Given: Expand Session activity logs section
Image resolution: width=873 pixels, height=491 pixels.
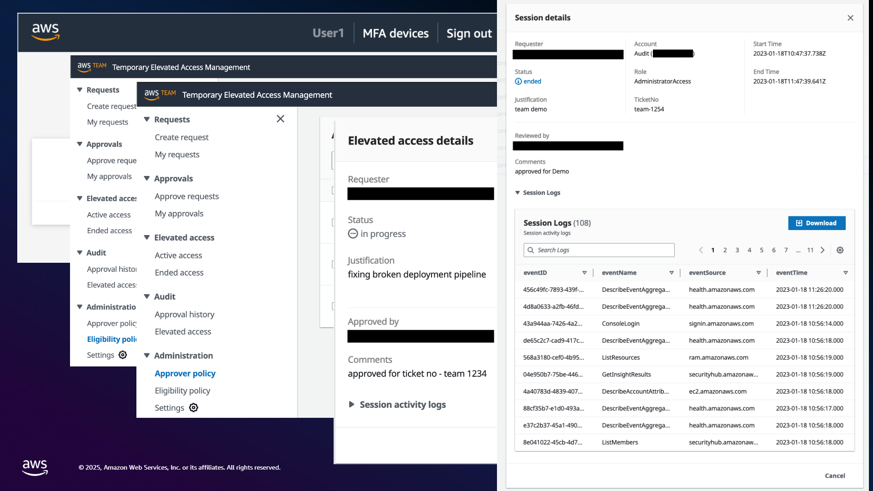Looking at the screenshot, I should 351,405.
